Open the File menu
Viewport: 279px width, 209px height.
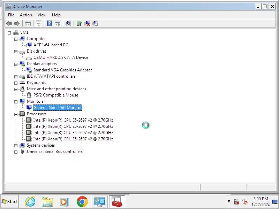click(x=11, y=15)
